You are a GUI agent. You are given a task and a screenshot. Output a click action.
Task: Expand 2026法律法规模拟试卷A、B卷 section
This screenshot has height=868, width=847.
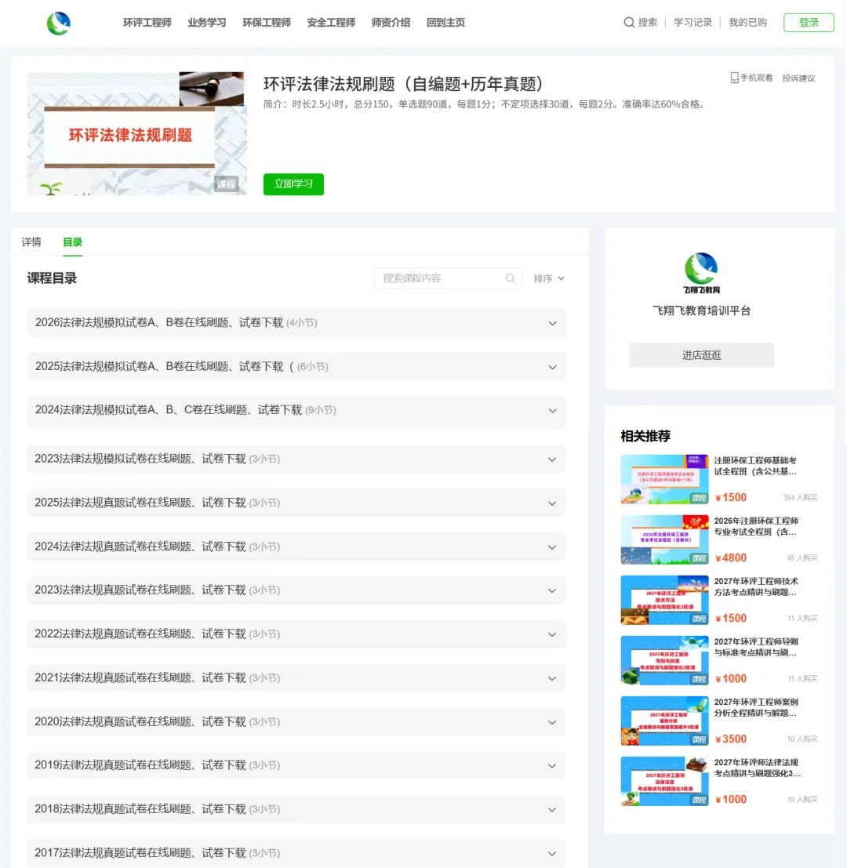(296, 323)
